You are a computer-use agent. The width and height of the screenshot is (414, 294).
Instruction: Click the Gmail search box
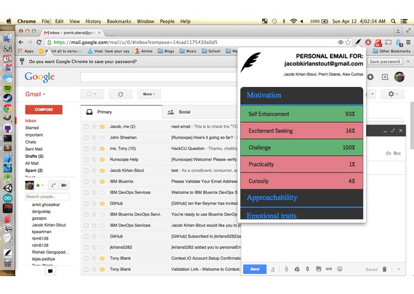pos(159,77)
